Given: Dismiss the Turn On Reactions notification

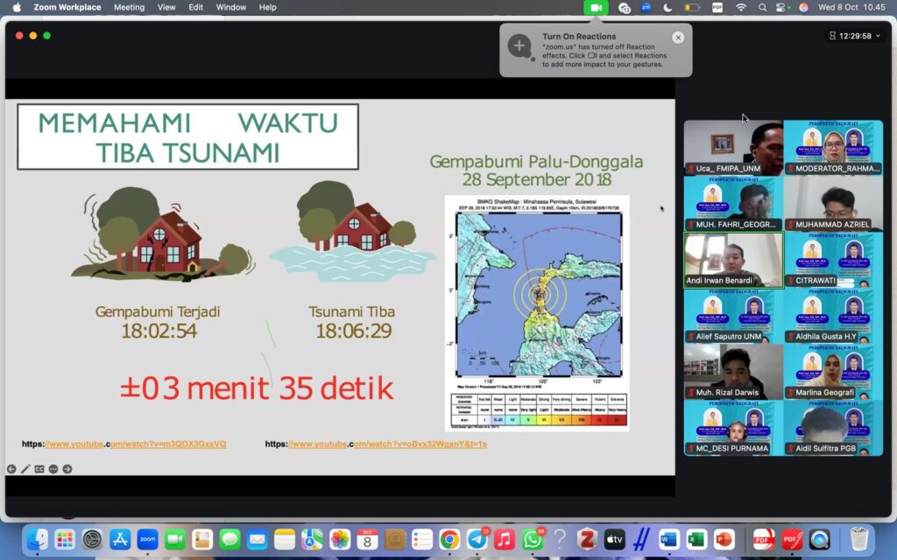Looking at the screenshot, I should (678, 38).
